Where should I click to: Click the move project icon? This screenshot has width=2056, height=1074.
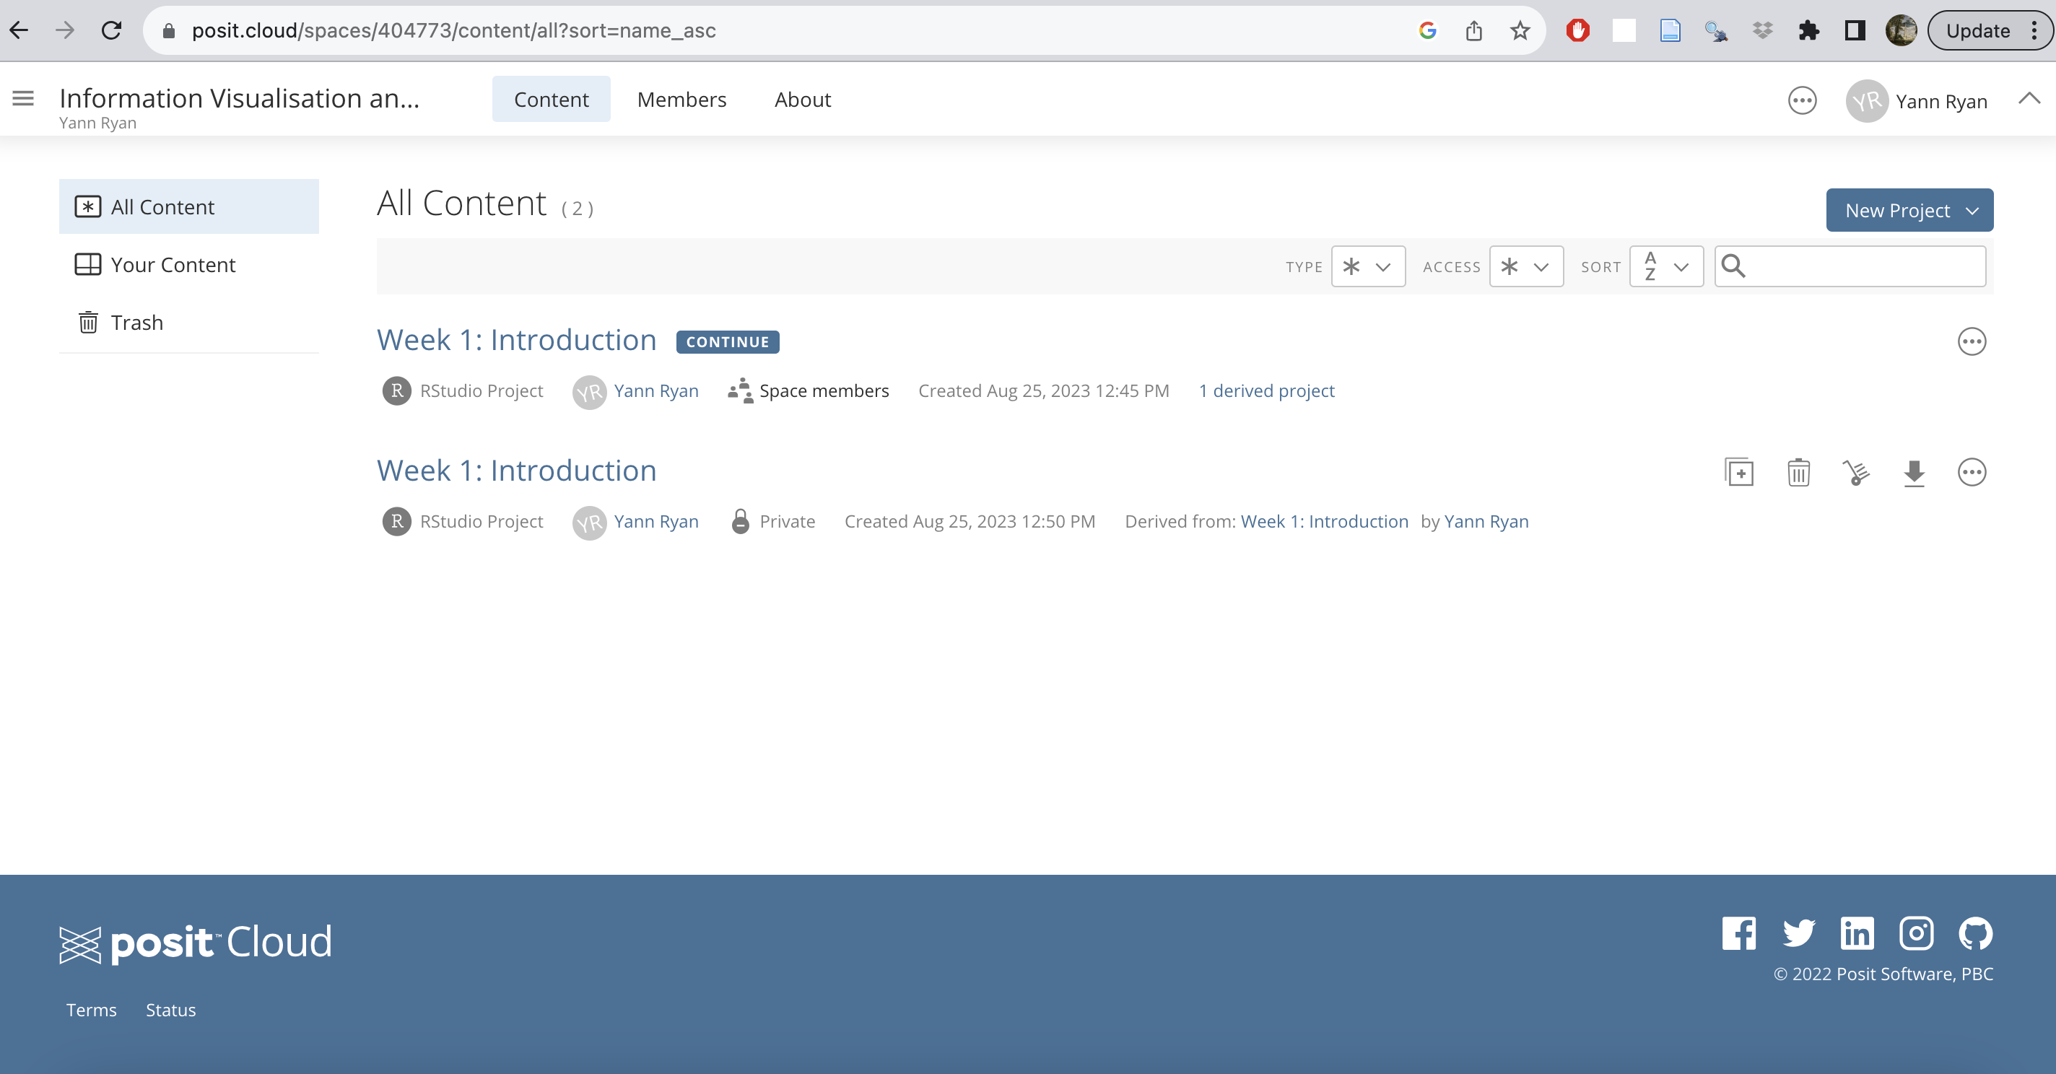(1855, 472)
